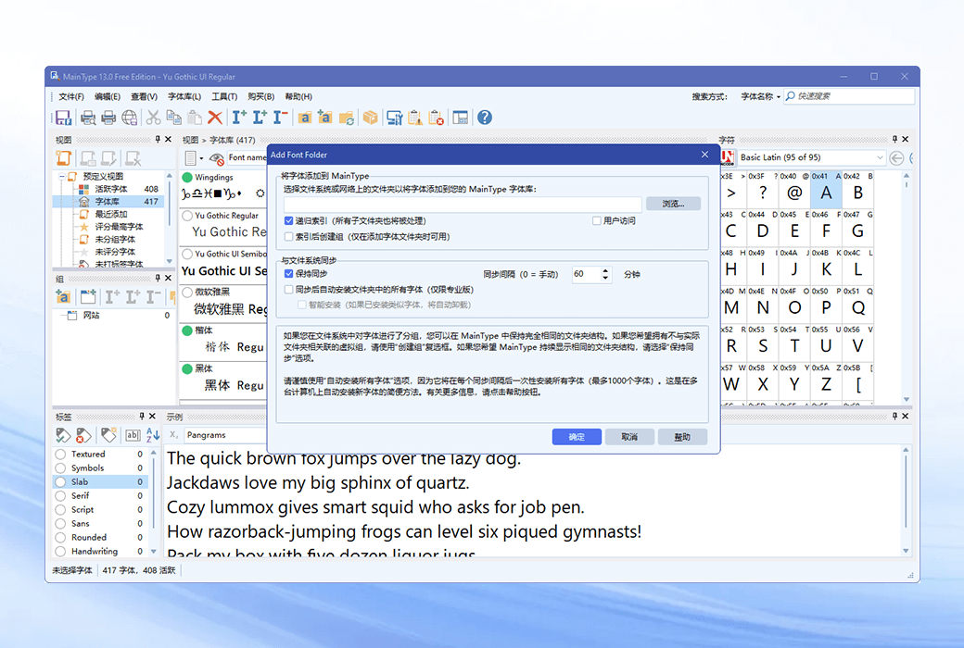Screen dimensions: 964x648
Task: Uncheck the 递归索引 checkbox
Action: point(288,220)
